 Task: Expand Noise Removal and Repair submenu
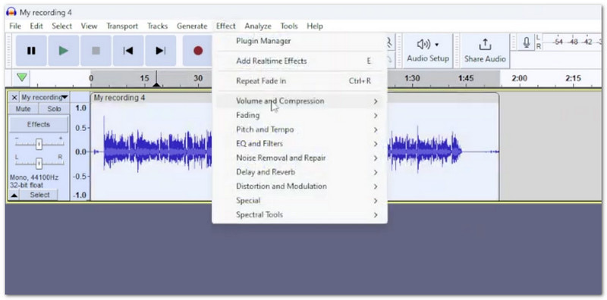click(x=300, y=158)
